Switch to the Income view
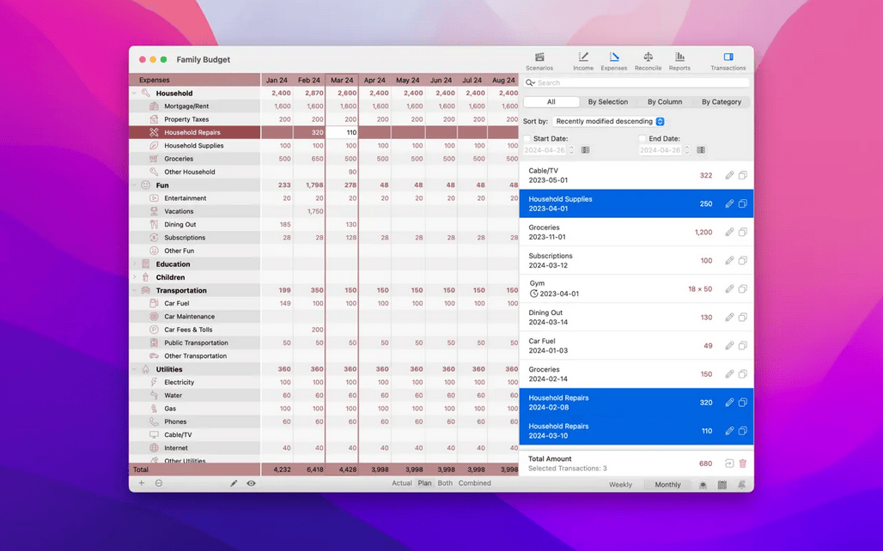Image resolution: width=883 pixels, height=551 pixels. 583,61
